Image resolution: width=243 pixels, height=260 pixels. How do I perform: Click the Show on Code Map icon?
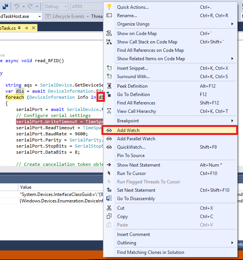(x=109, y=34)
